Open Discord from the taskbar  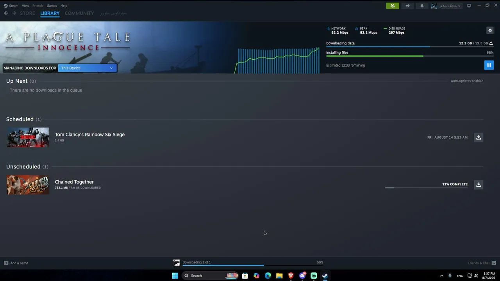302,276
